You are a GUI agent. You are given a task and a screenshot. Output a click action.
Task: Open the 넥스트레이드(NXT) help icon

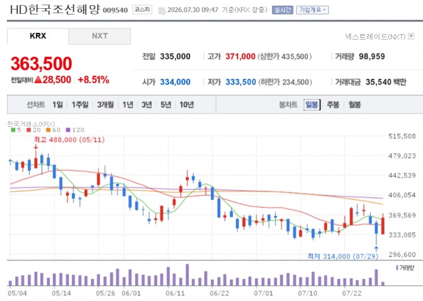pyautogui.click(x=411, y=36)
